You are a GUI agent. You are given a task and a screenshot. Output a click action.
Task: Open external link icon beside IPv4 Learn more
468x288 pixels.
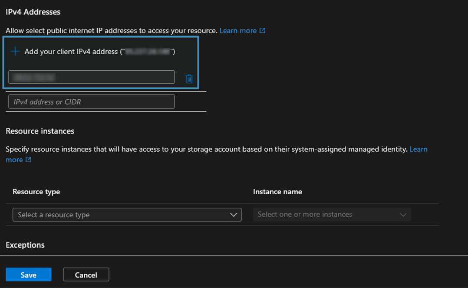262,30
